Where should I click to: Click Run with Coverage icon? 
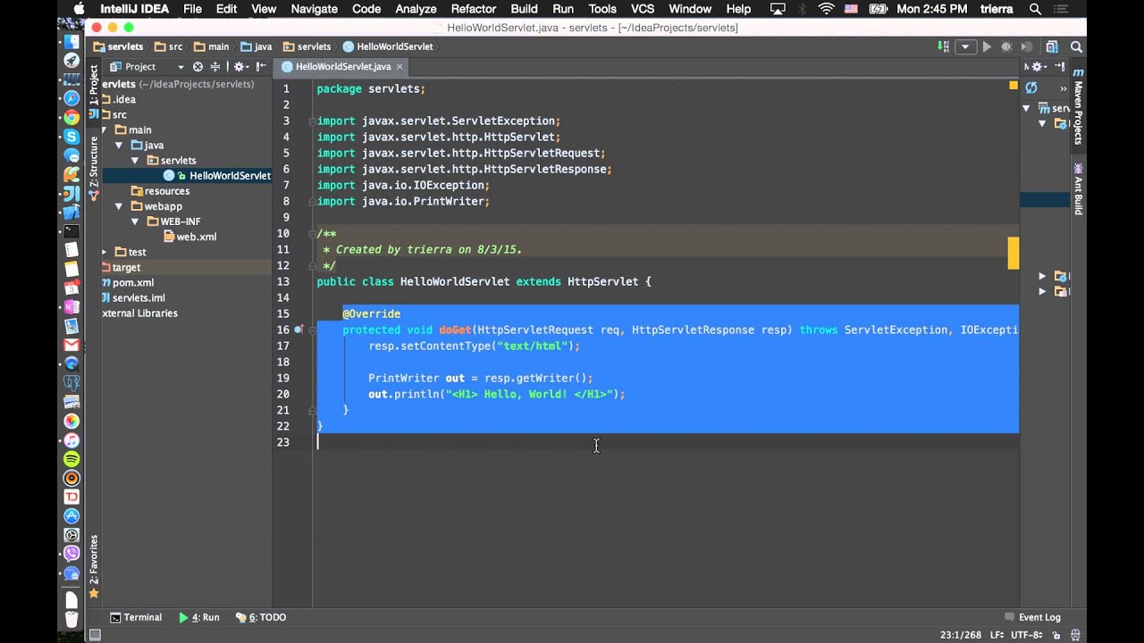tap(1027, 46)
